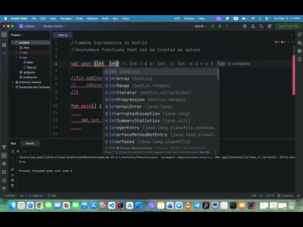Collapse the untitled root folder
The image size is (303, 227).
pyautogui.click(x=13, y=43)
